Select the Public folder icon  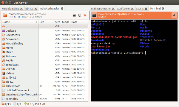pos(3,60)
